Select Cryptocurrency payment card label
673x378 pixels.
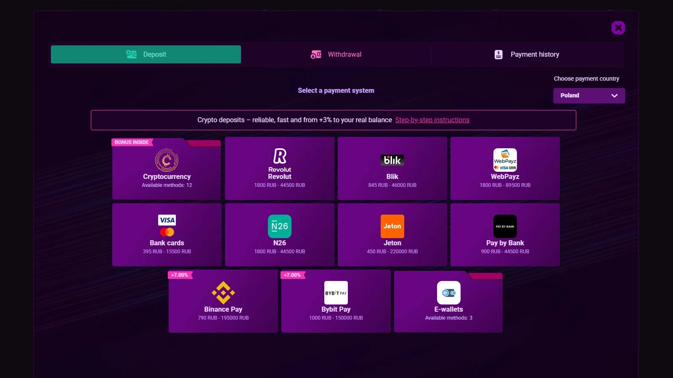(x=167, y=177)
